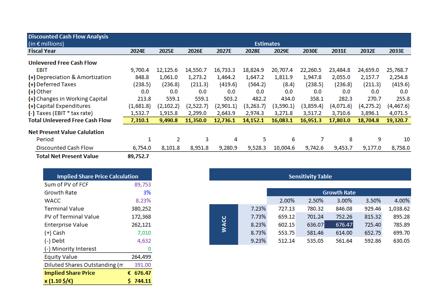Select the Sensitivity Table header bar
This screenshot has height=293, width=439.
point(310,176)
